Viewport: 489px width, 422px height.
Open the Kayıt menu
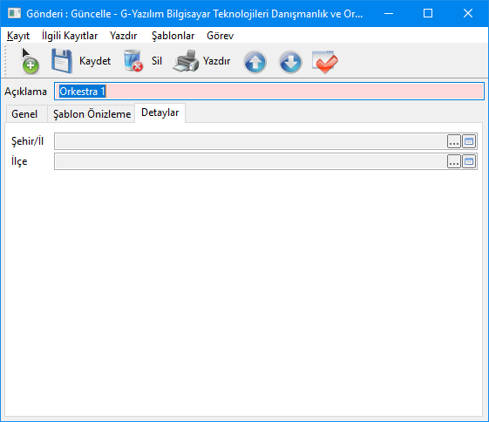[18, 36]
